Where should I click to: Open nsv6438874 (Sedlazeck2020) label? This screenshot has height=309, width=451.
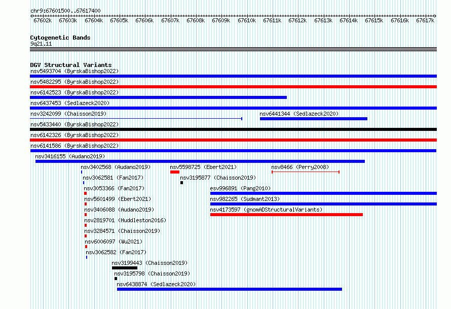[x=156, y=284]
